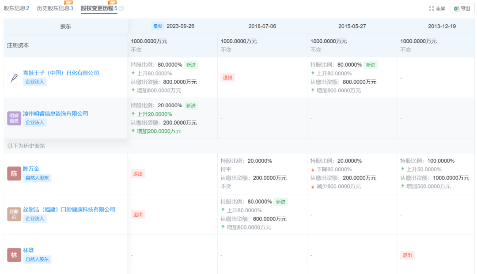Click 以下为历史股东 section label
Screen dimensions: 477x274
26,146
